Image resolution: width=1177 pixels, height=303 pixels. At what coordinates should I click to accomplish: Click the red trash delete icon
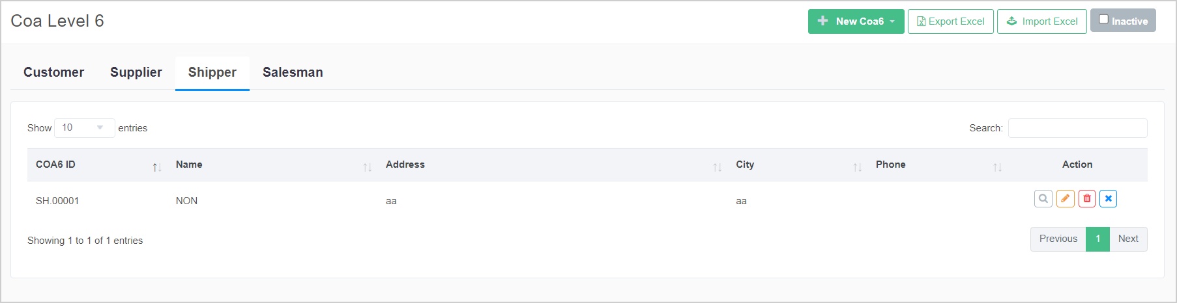click(x=1086, y=199)
